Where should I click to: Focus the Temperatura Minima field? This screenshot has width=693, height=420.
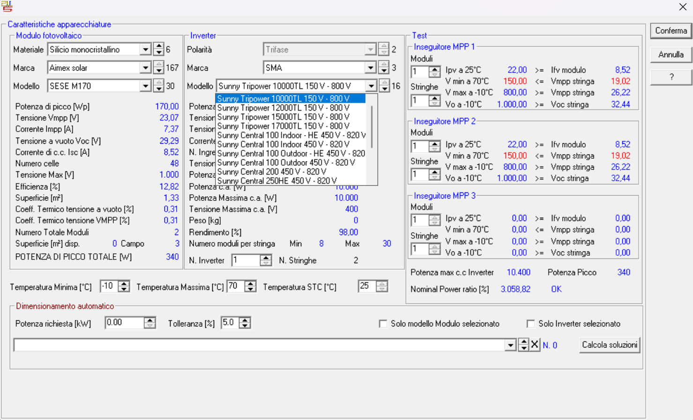coord(109,287)
